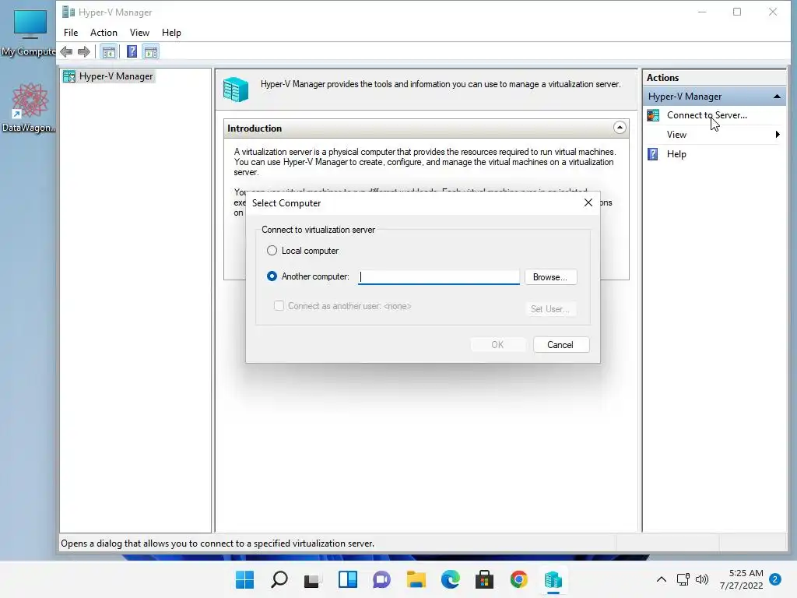
Task: Expand the View submenu arrow in Actions
Action: tap(778, 135)
